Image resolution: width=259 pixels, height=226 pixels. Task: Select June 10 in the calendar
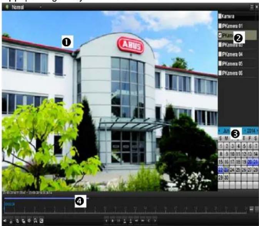(x=232, y=154)
